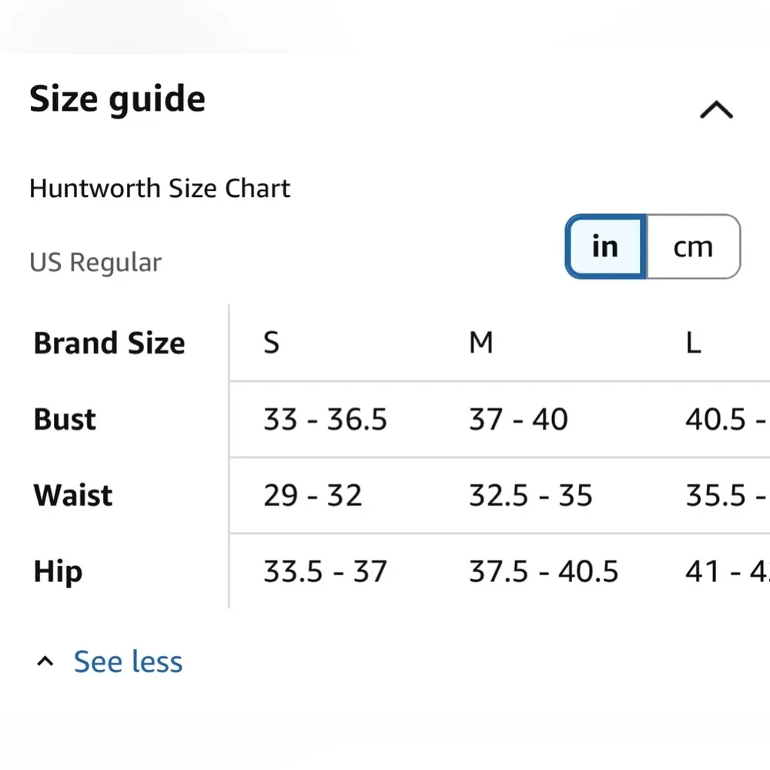
Task: Select the in unit toggle
Action: coord(606,247)
